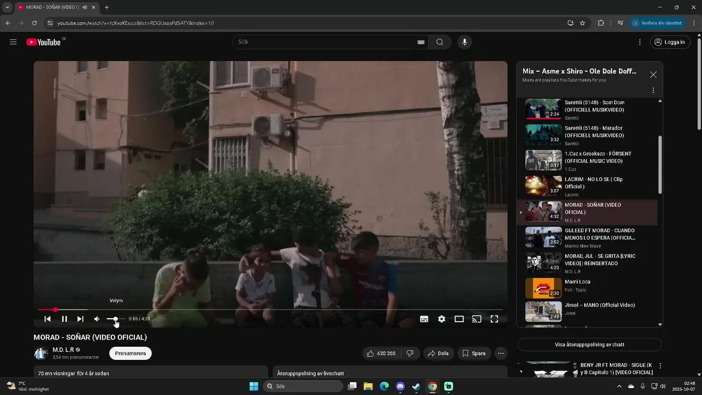This screenshot has height=395, width=702.
Task: Install app icon in address bar
Action: tap(570, 23)
